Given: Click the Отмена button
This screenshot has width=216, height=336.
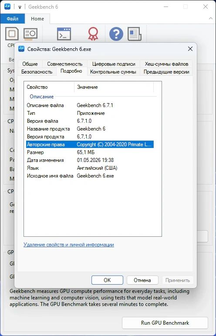Looking at the screenshot, I should tap(142, 280).
